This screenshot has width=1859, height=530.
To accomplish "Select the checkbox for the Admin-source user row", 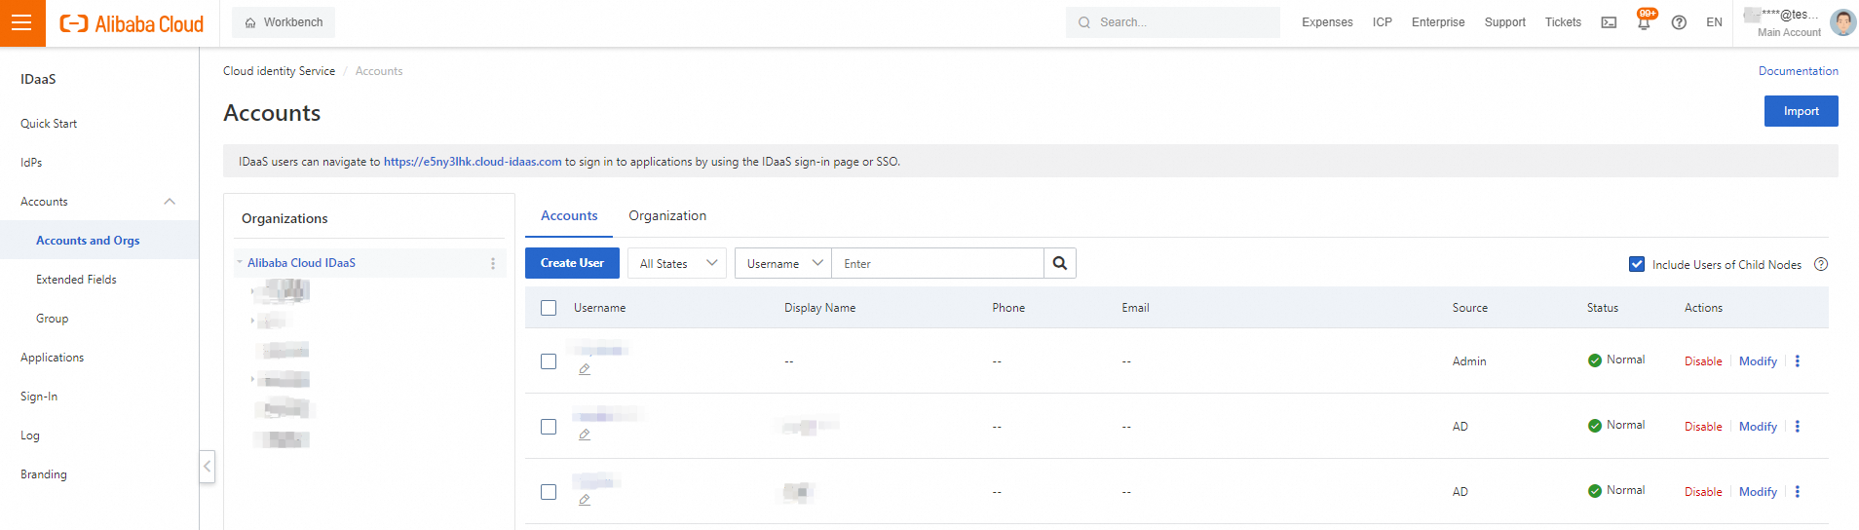I will (549, 361).
